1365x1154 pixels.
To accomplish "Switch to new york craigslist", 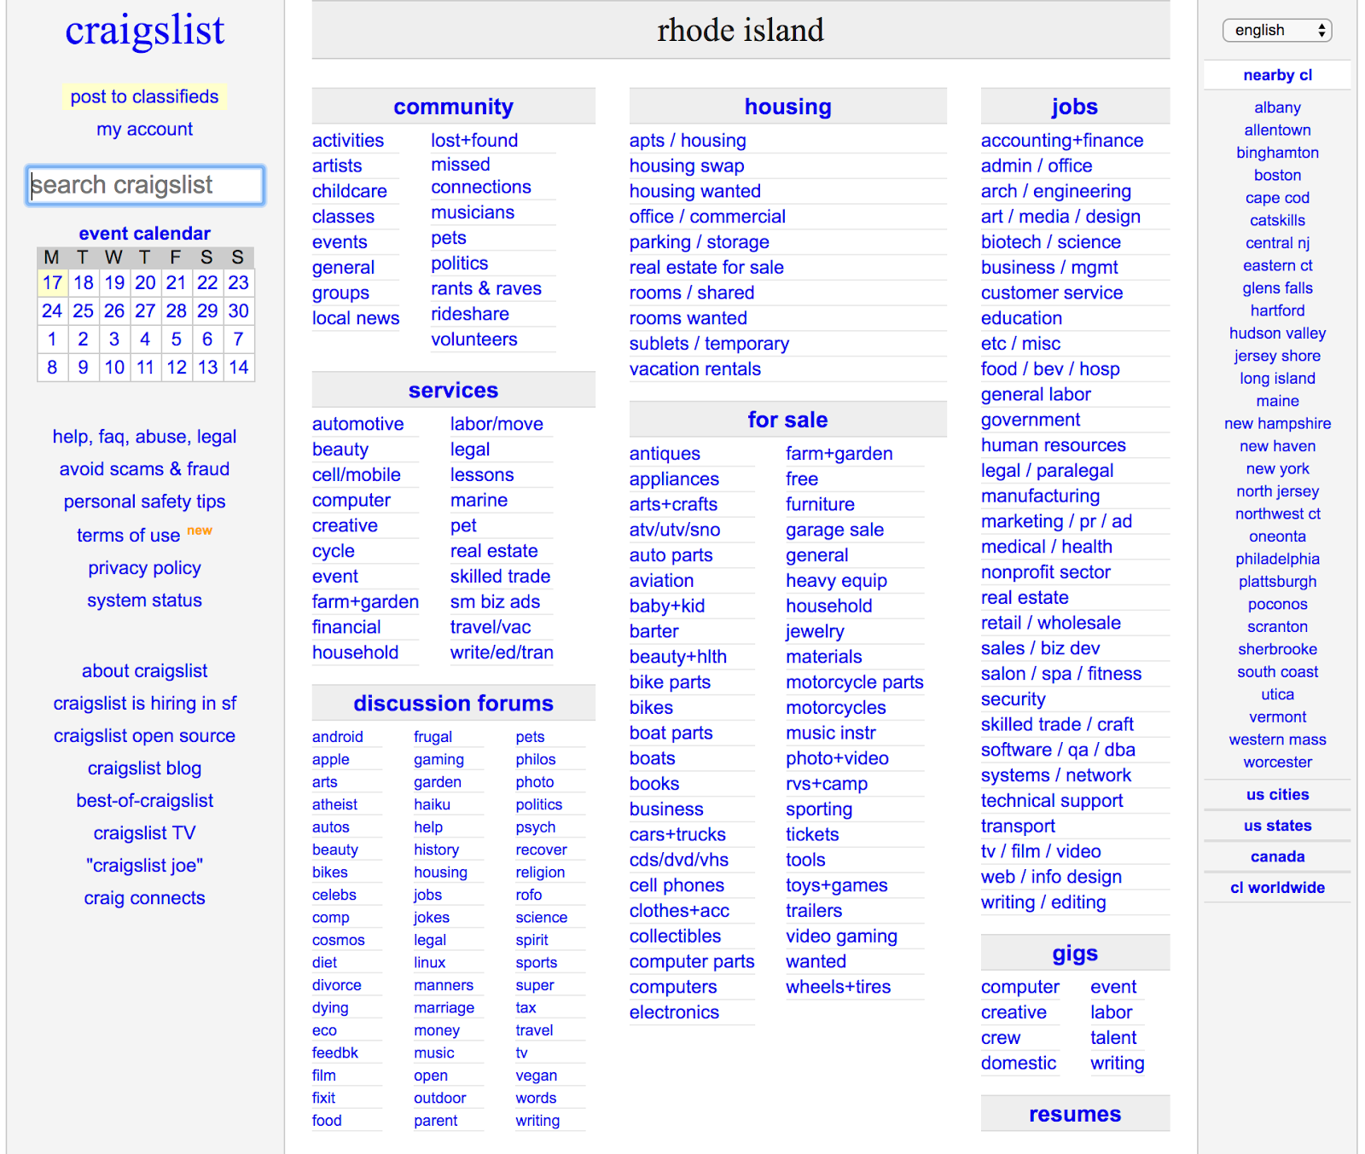I will (x=1277, y=468).
